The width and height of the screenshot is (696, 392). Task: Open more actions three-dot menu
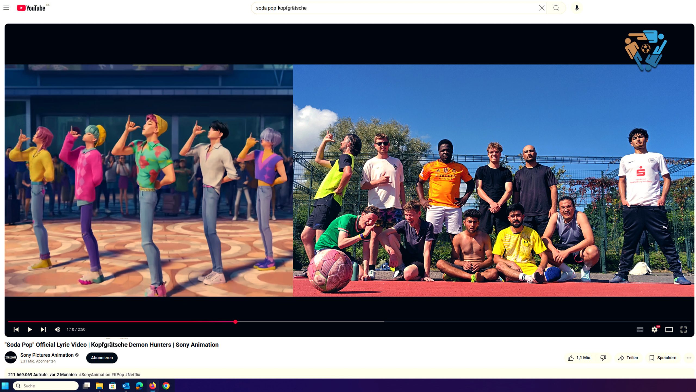click(689, 358)
